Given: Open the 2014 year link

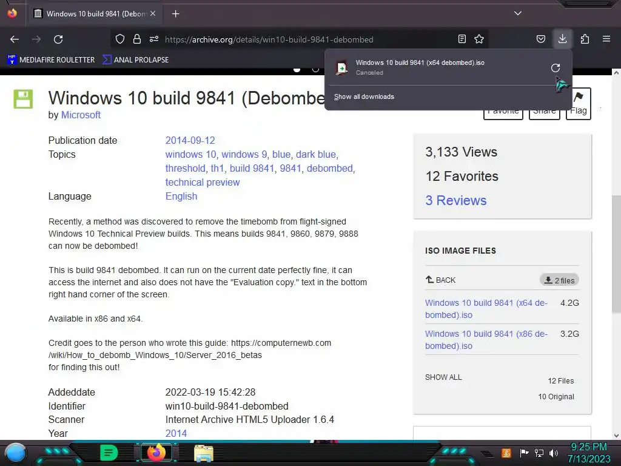Looking at the screenshot, I should pyautogui.click(x=176, y=433).
